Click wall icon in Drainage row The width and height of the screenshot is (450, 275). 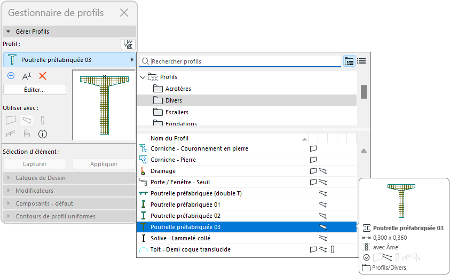click(x=313, y=171)
